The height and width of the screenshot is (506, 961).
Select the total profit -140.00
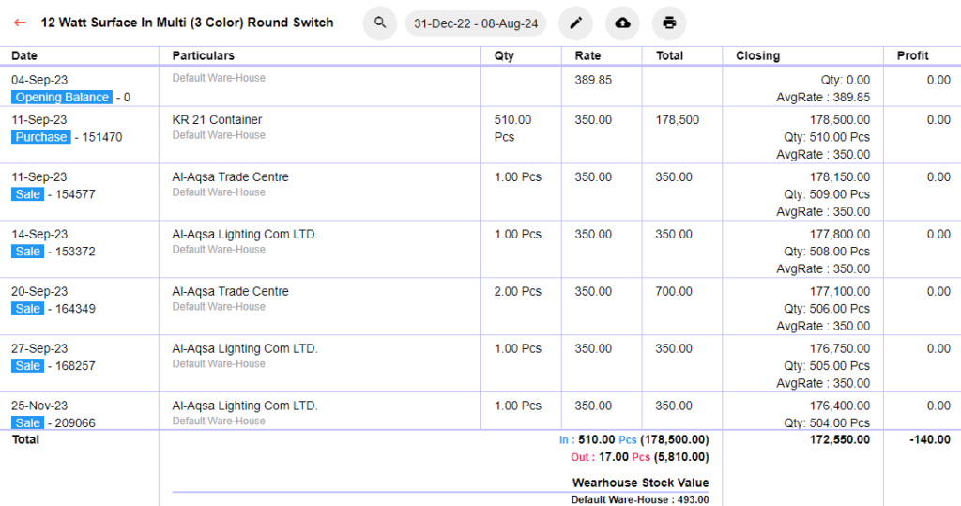tap(930, 439)
